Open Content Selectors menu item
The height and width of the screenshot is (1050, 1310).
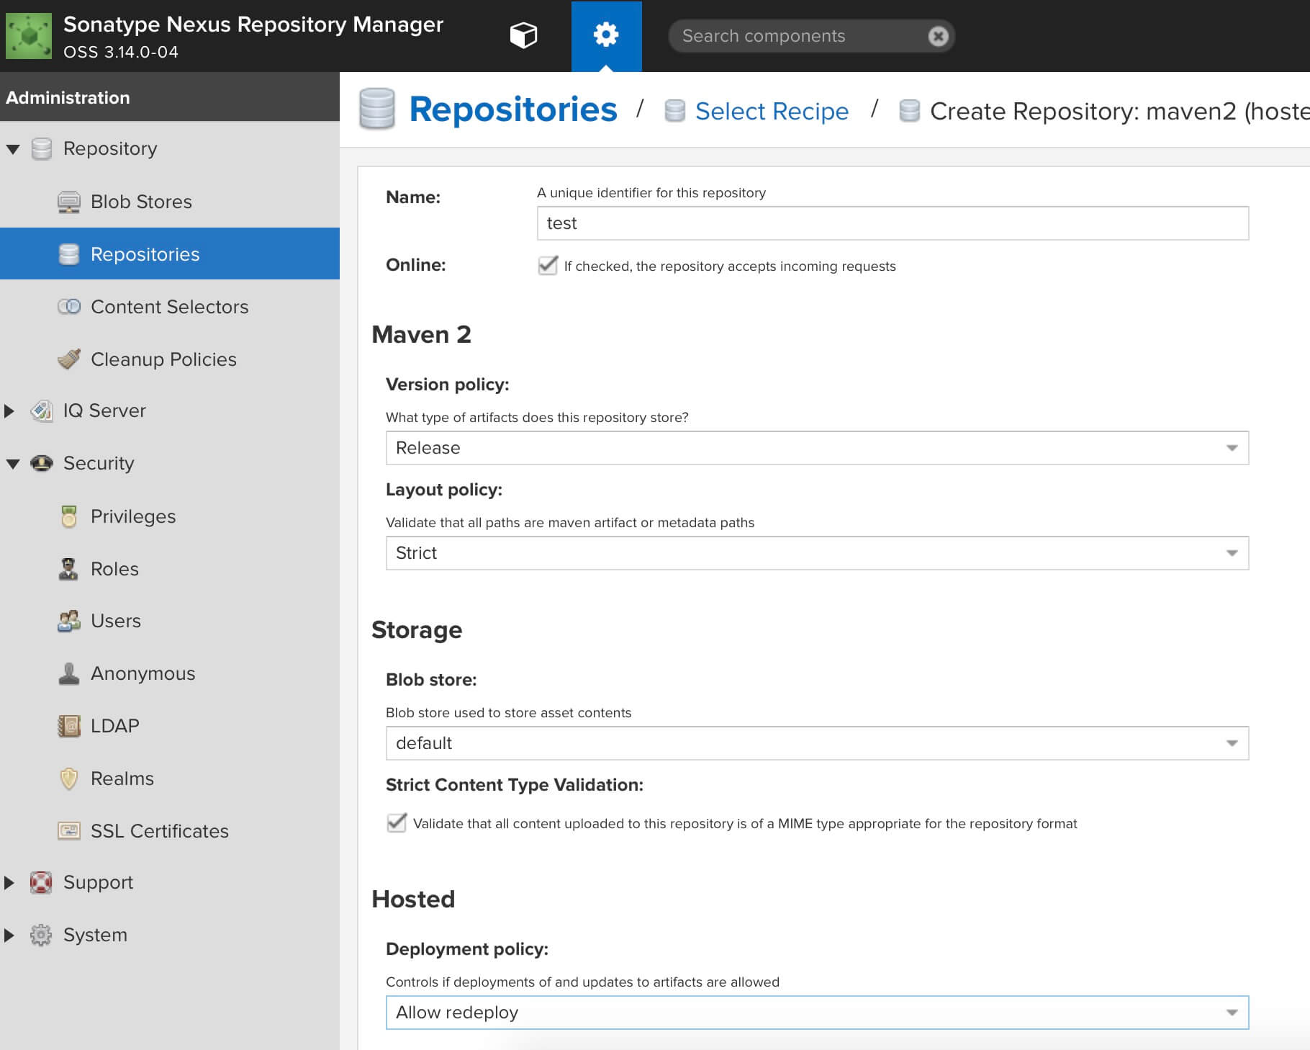point(170,307)
